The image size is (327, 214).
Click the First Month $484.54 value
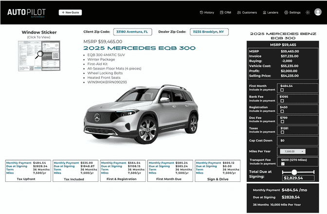pyautogui.click(x=286, y=86)
